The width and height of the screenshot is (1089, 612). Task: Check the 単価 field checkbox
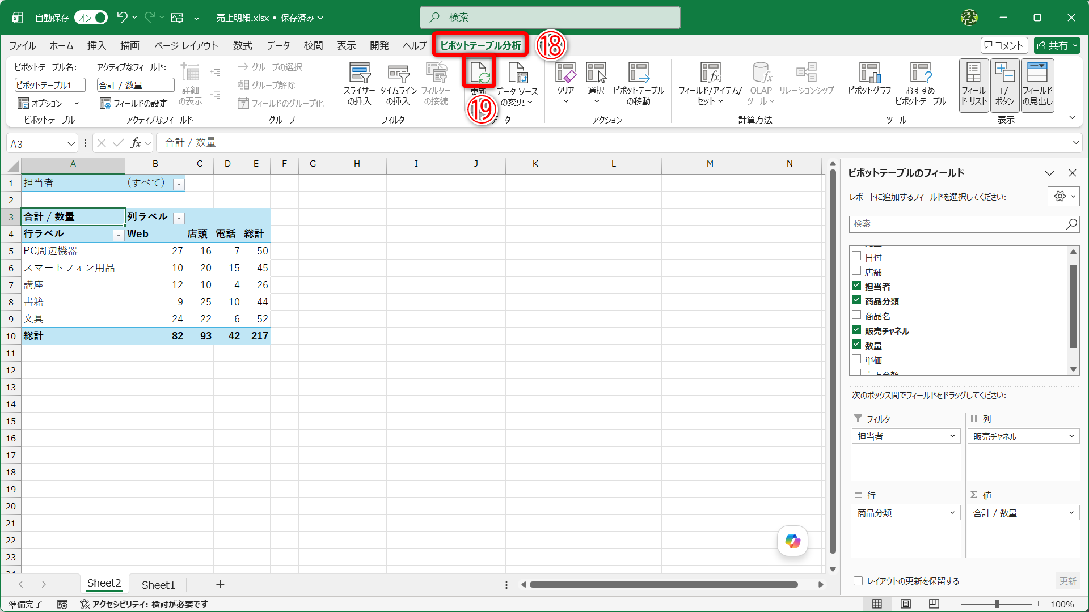pyautogui.click(x=856, y=359)
